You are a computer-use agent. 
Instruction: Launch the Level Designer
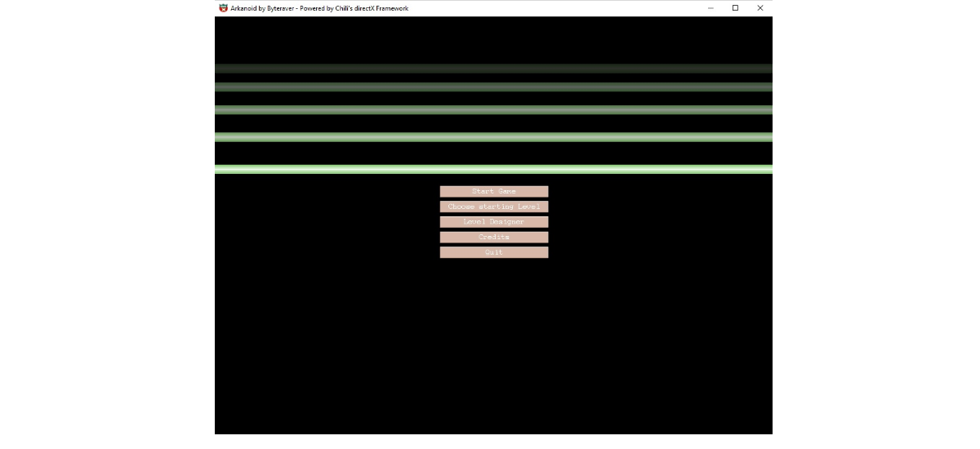coord(494,222)
